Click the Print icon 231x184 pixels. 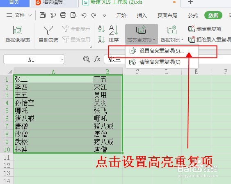[x=63, y=15]
